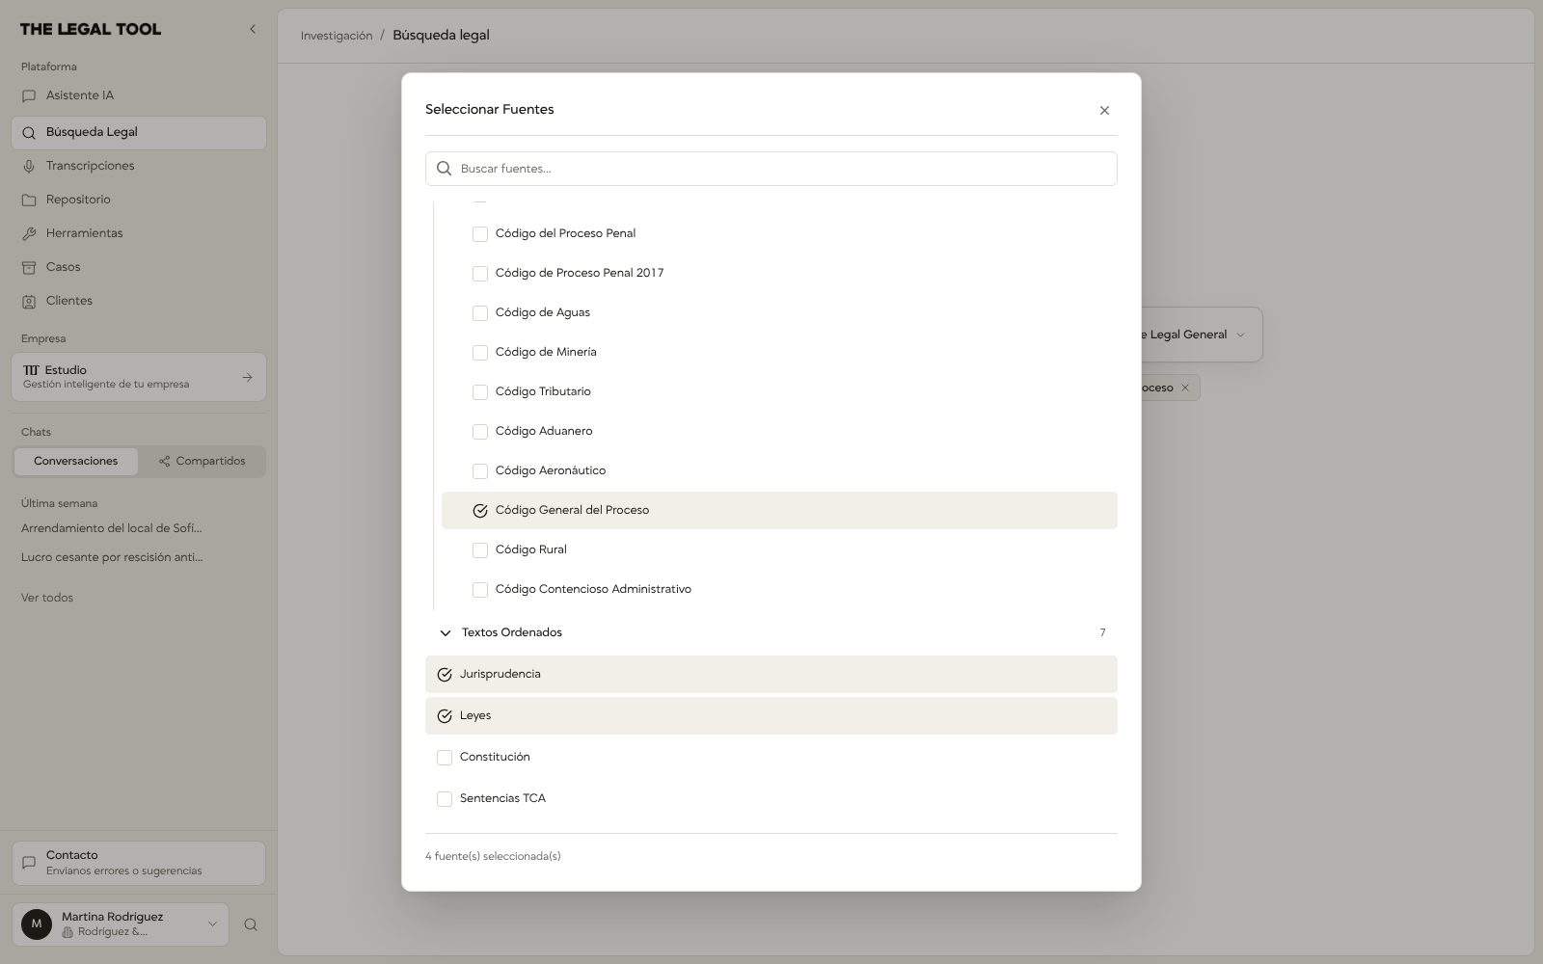Open the Contacto feedback button
Image resolution: width=1543 pixels, height=964 pixels.
139,863
